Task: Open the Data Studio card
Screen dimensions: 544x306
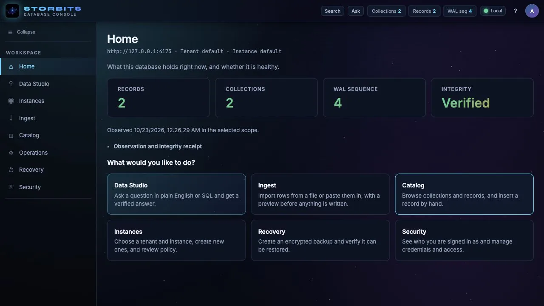Action: 176,194
